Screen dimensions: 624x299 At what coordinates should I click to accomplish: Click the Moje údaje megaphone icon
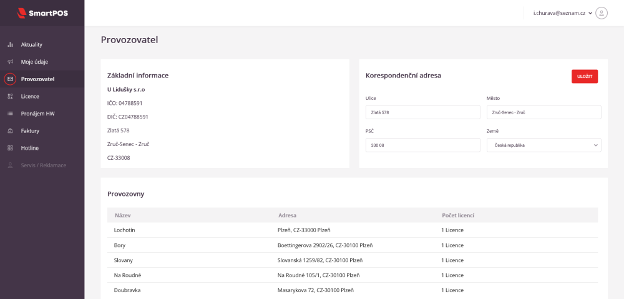tap(10, 62)
